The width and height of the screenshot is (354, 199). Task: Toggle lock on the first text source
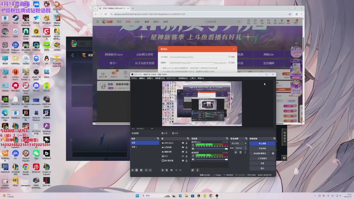(x=186, y=143)
